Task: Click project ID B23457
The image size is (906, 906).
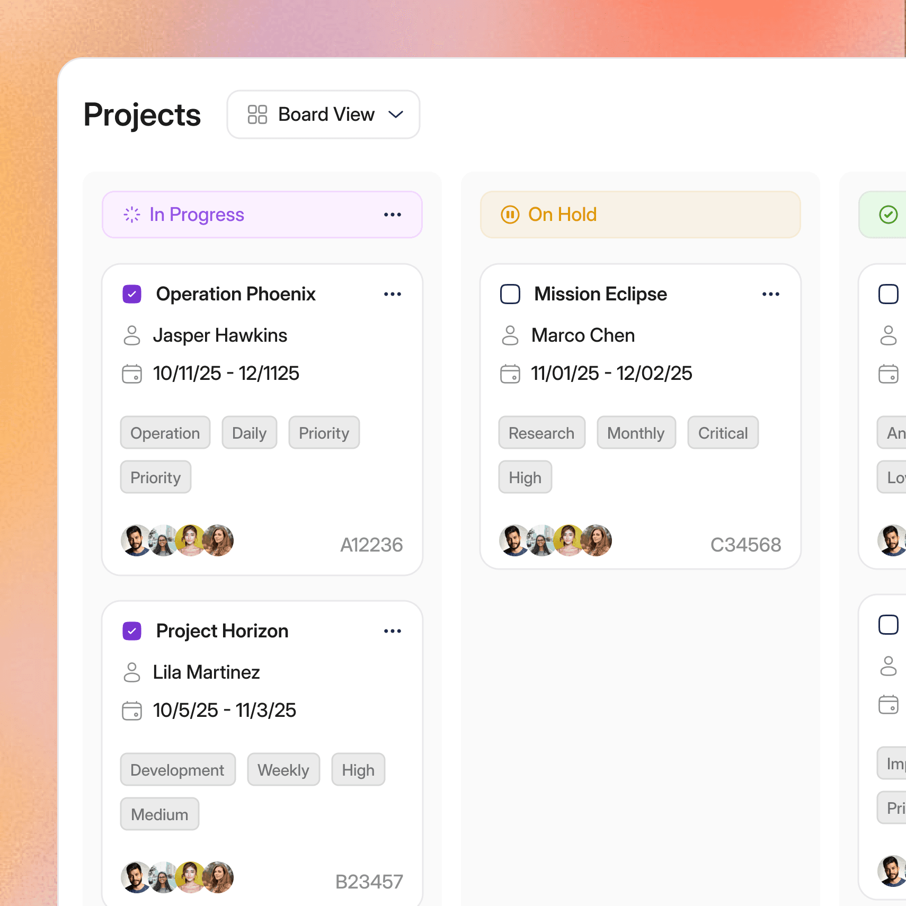Action: [369, 882]
